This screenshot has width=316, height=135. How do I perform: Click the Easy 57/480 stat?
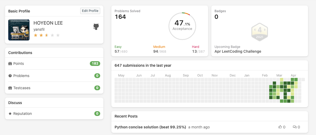(121, 49)
